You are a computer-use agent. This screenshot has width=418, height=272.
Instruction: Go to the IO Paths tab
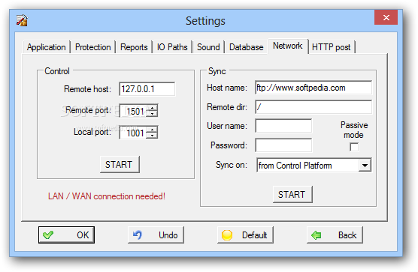(172, 47)
